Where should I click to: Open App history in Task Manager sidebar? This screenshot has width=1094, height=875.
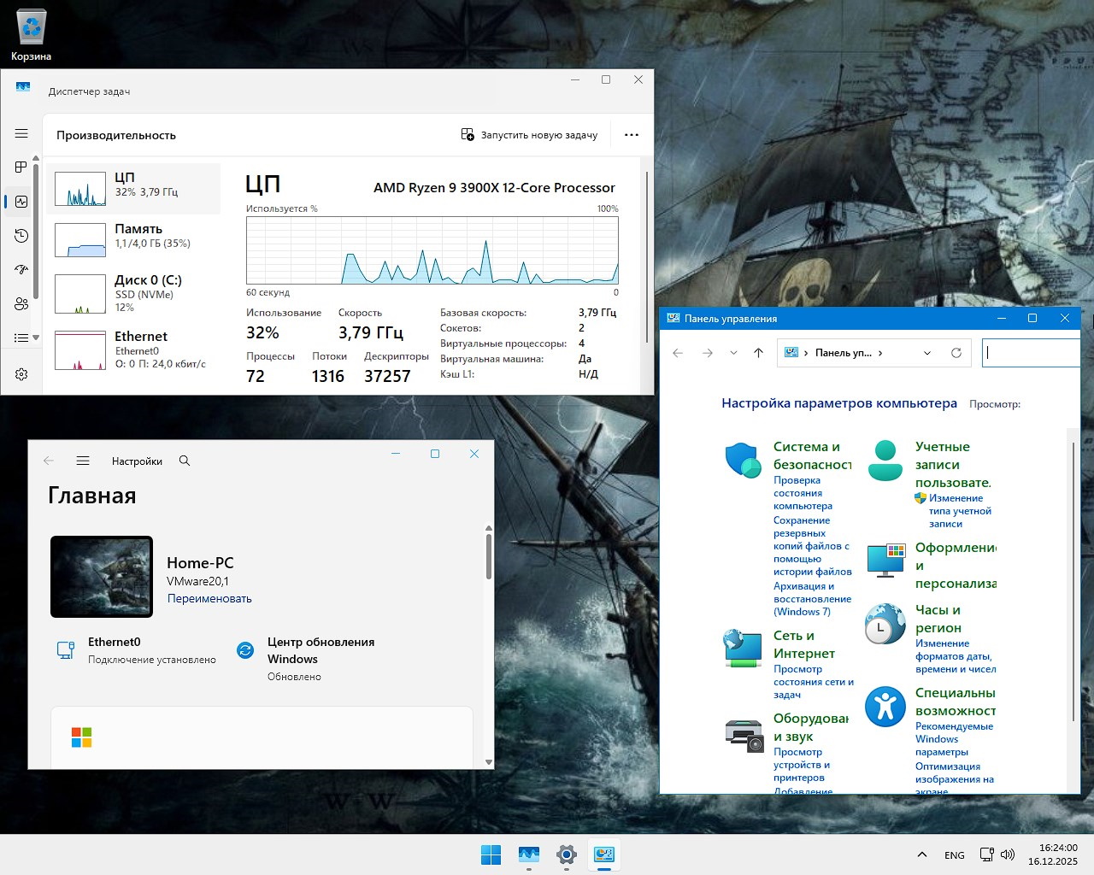(21, 236)
